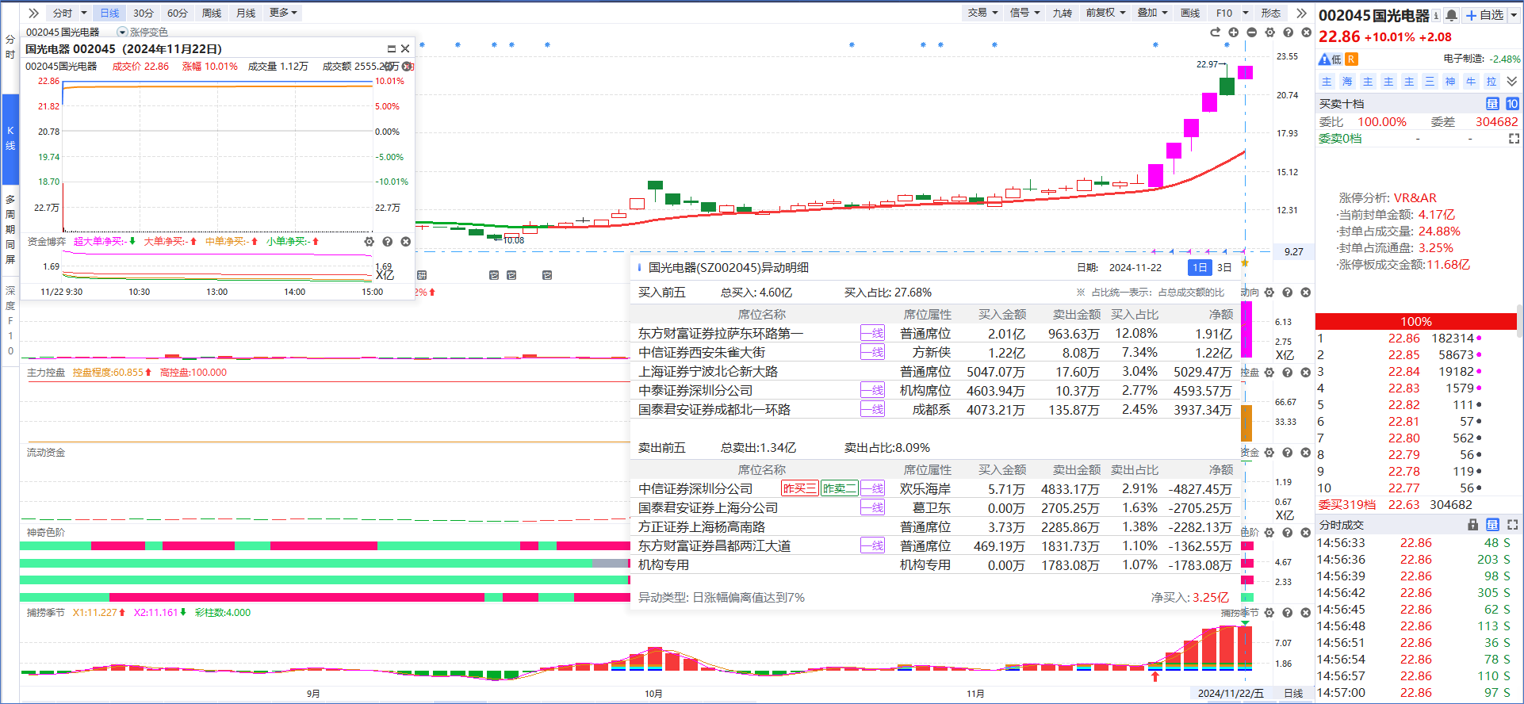Click the red 100% buy ratio bar
The height and width of the screenshot is (704, 1524).
[1415, 321]
